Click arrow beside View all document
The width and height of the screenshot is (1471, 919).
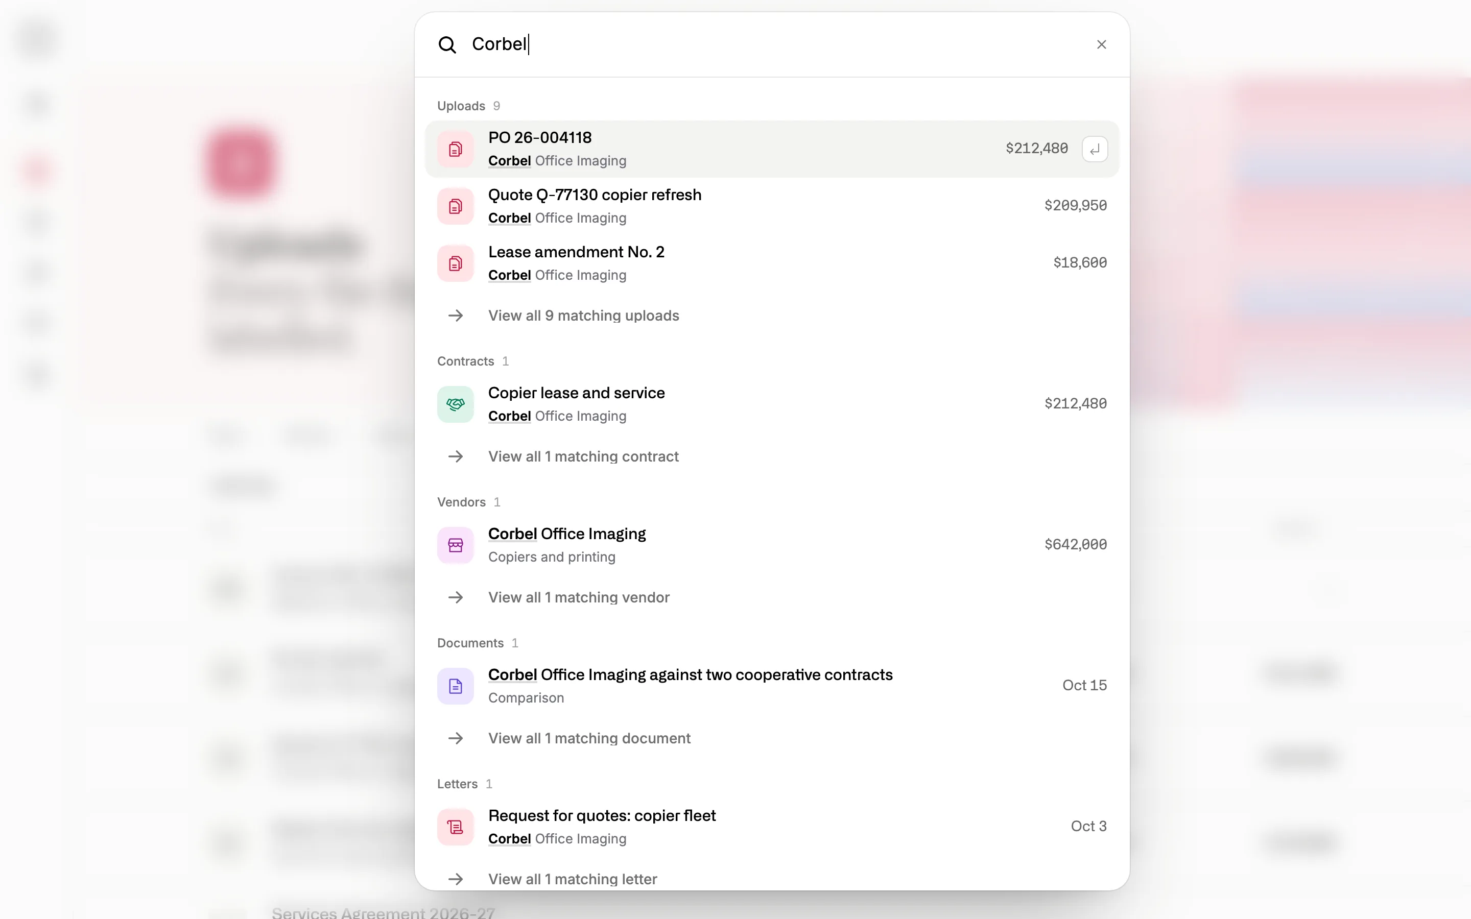coord(455,738)
